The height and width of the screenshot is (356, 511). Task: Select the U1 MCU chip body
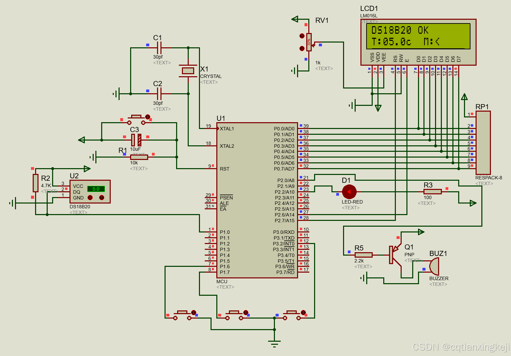click(x=257, y=200)
